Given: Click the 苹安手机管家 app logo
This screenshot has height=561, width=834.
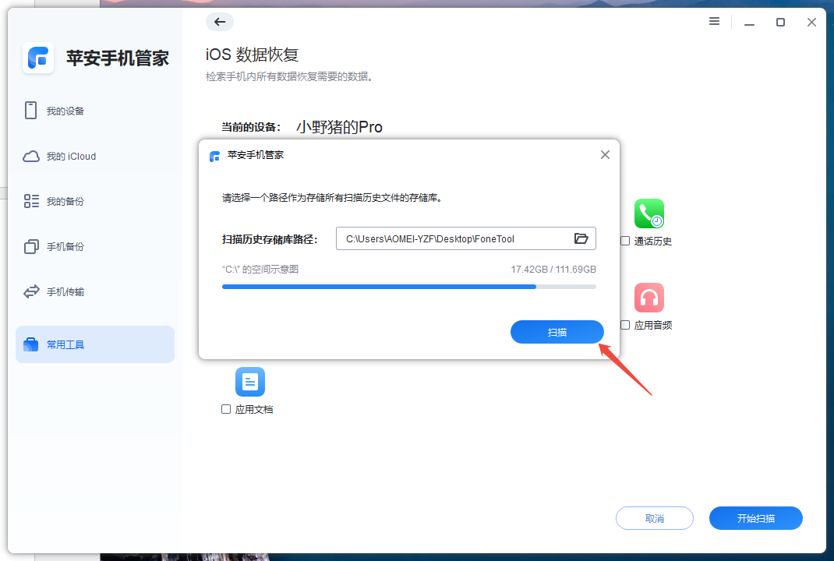Looking at the screenshot, I should pyautogui.click(x=37, y=58).
